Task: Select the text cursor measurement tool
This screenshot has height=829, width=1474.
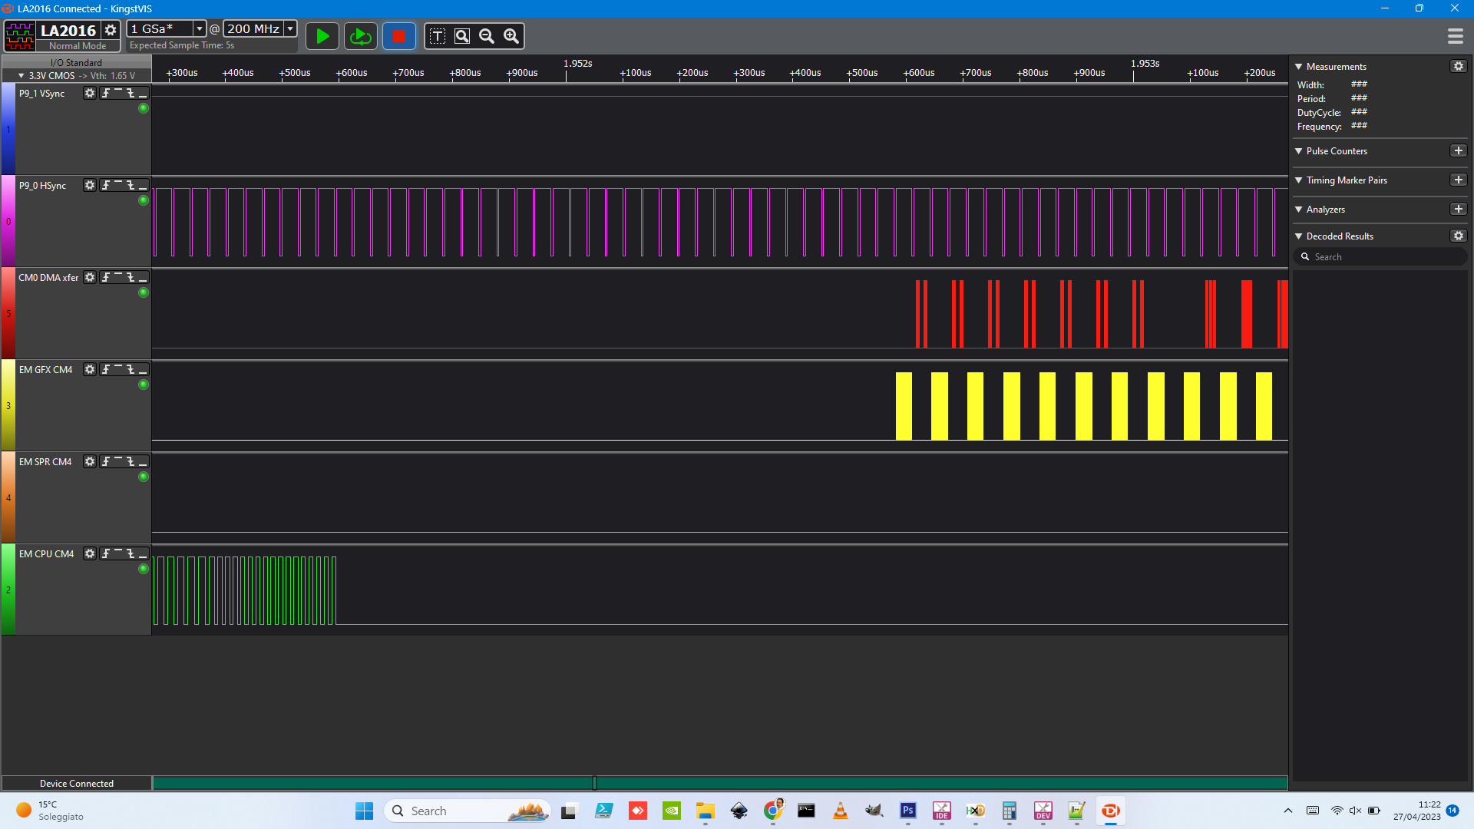Action: 438,36
